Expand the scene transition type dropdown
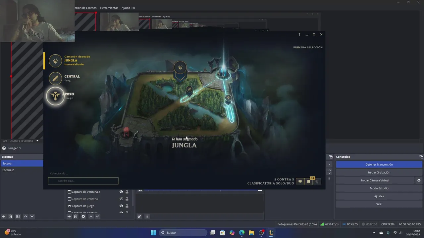 tap(330, 164)
